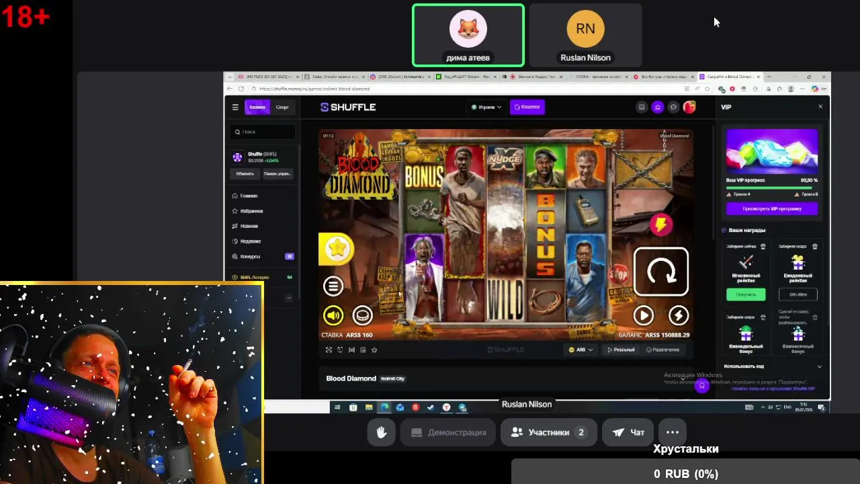
Task: Click the shuffle.money address bar
Action: coord(464,89)
